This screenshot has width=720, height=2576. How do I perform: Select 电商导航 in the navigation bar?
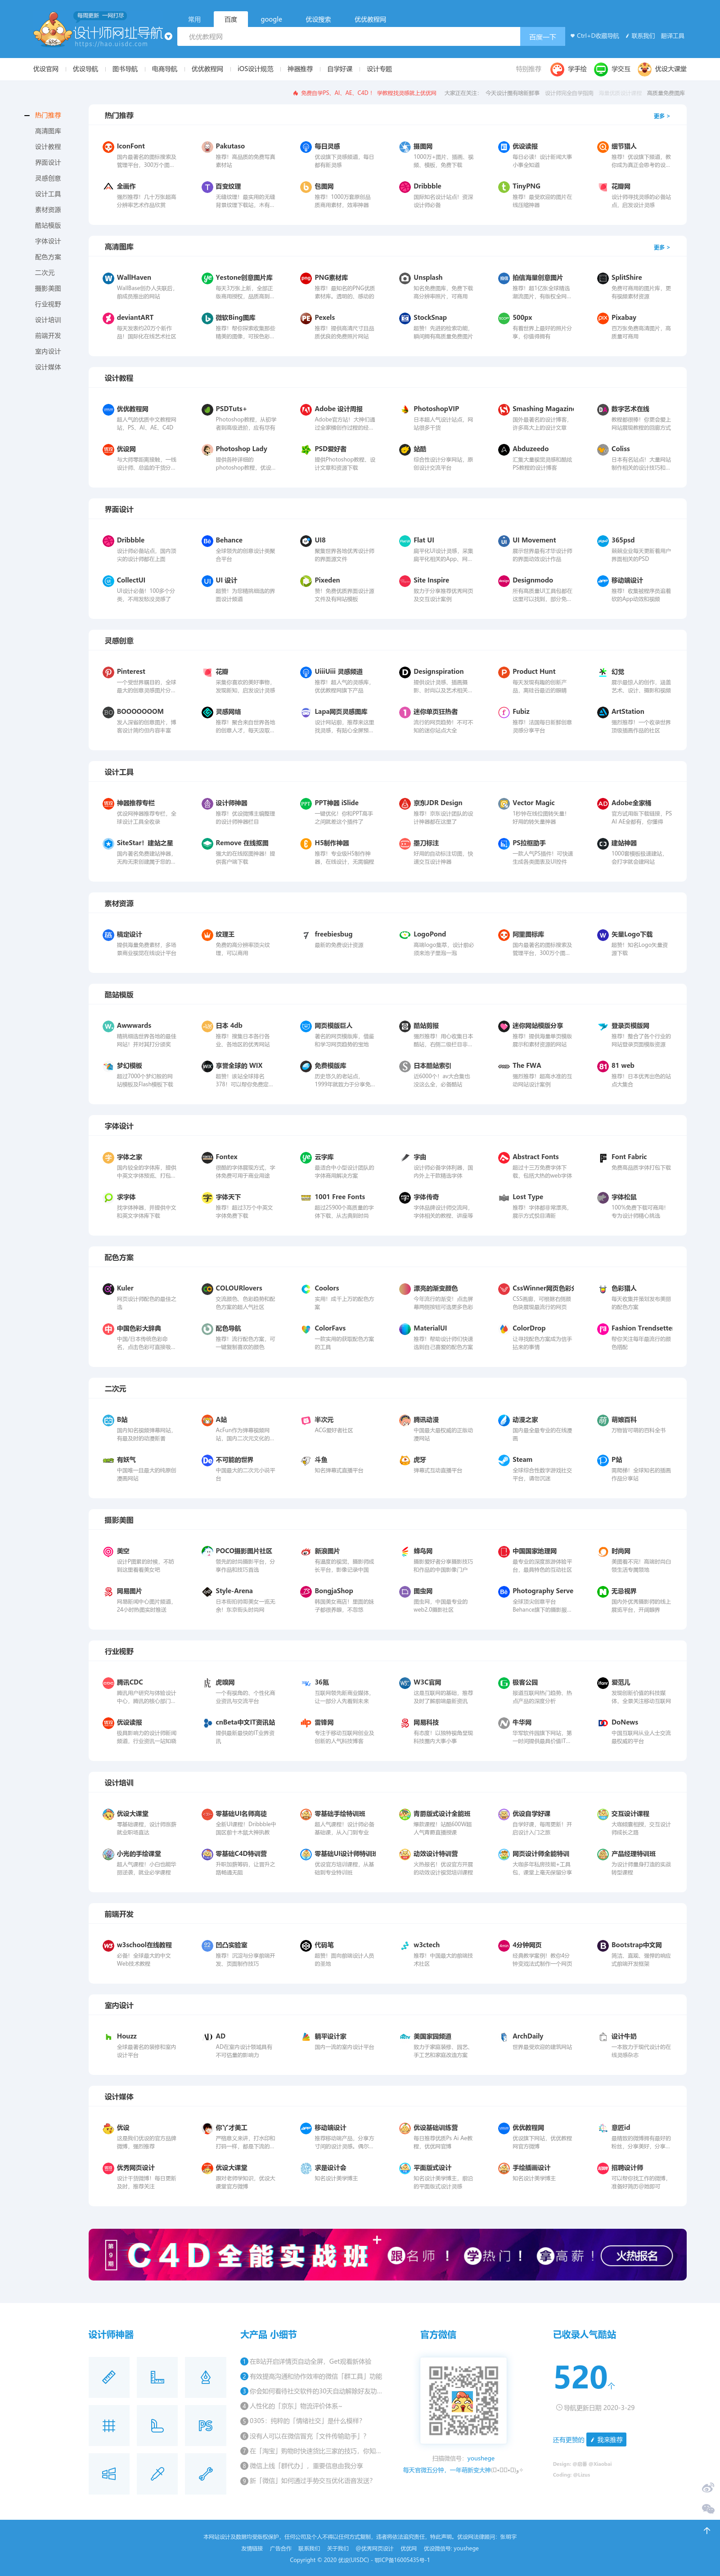(164, 69)
